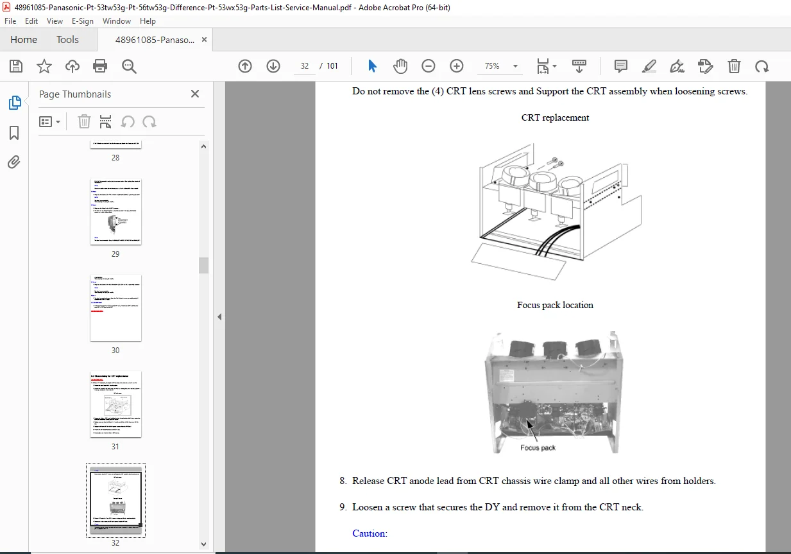Click the thumbnails scrollbar down arrow
The width and height of the screenshot is (791, 554).
[x=203, y=544]
